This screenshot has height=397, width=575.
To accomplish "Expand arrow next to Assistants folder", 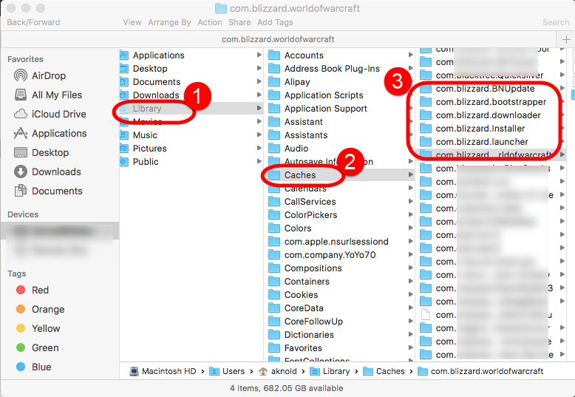I will pyautogui.click(x=410, y=135).
